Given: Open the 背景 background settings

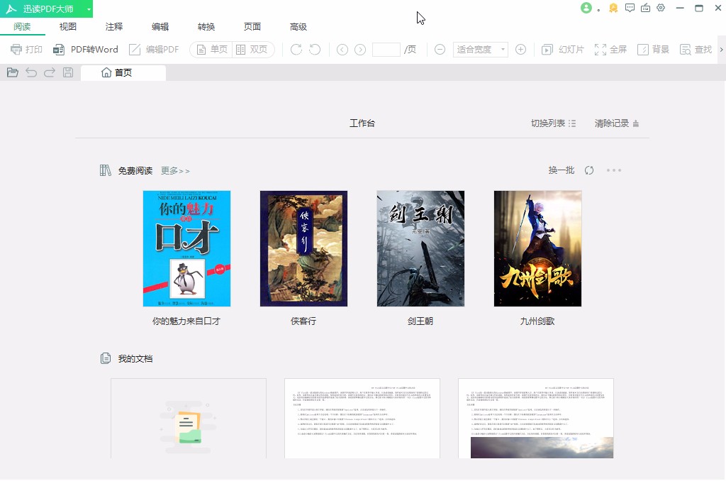Looking at the screenshot, I should point(653,49).
